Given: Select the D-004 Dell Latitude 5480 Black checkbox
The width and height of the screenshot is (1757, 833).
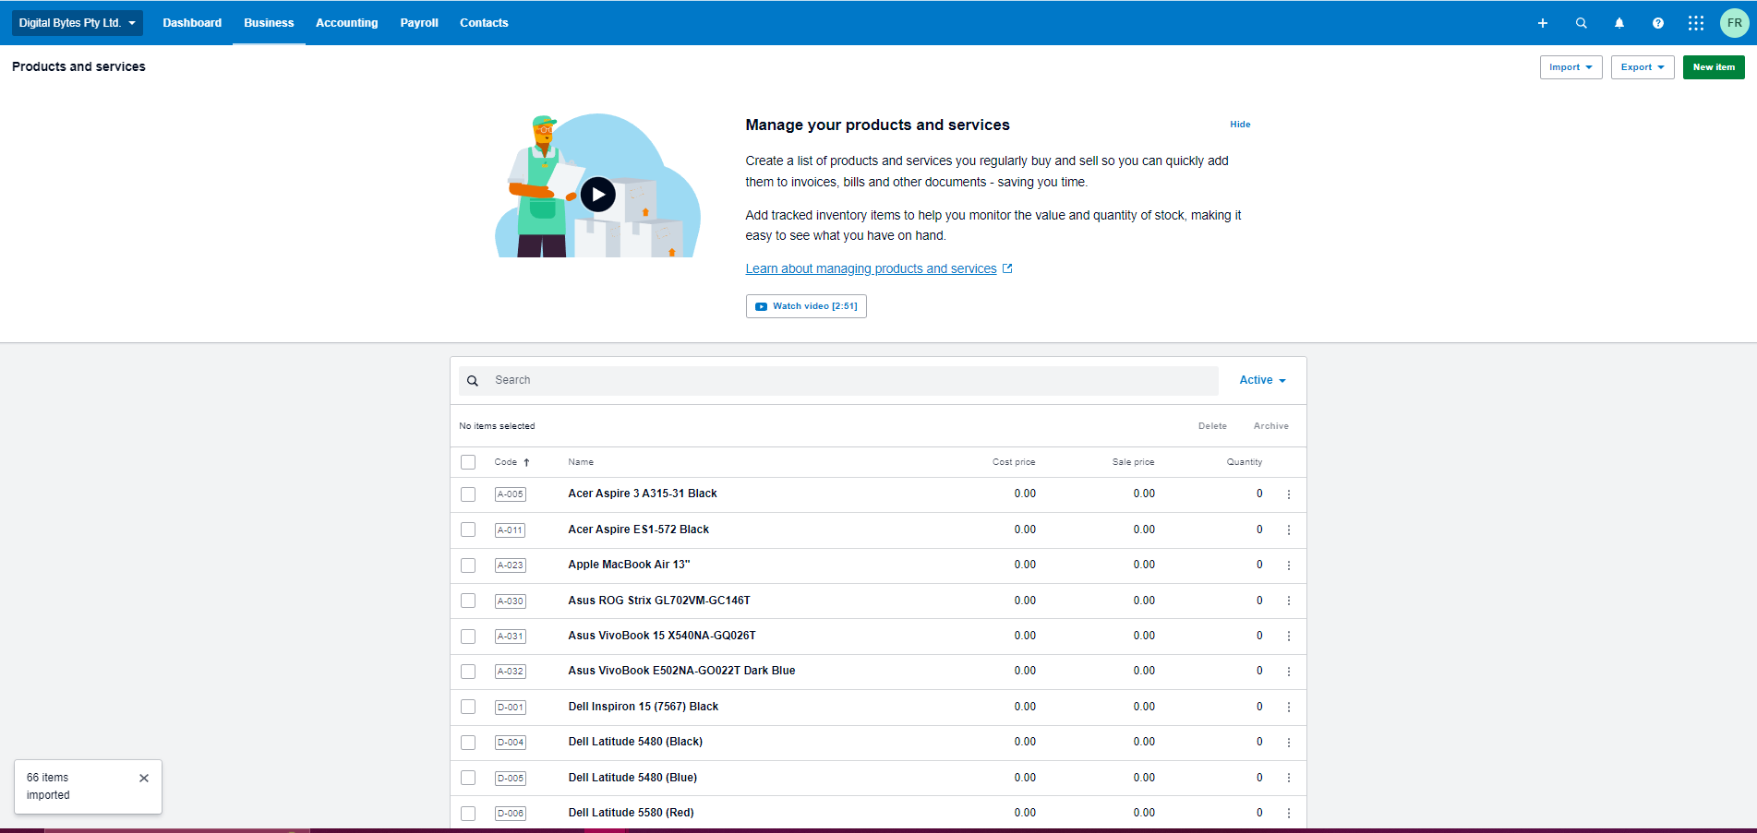Looking at the screenshot, I should click(468, 743).
